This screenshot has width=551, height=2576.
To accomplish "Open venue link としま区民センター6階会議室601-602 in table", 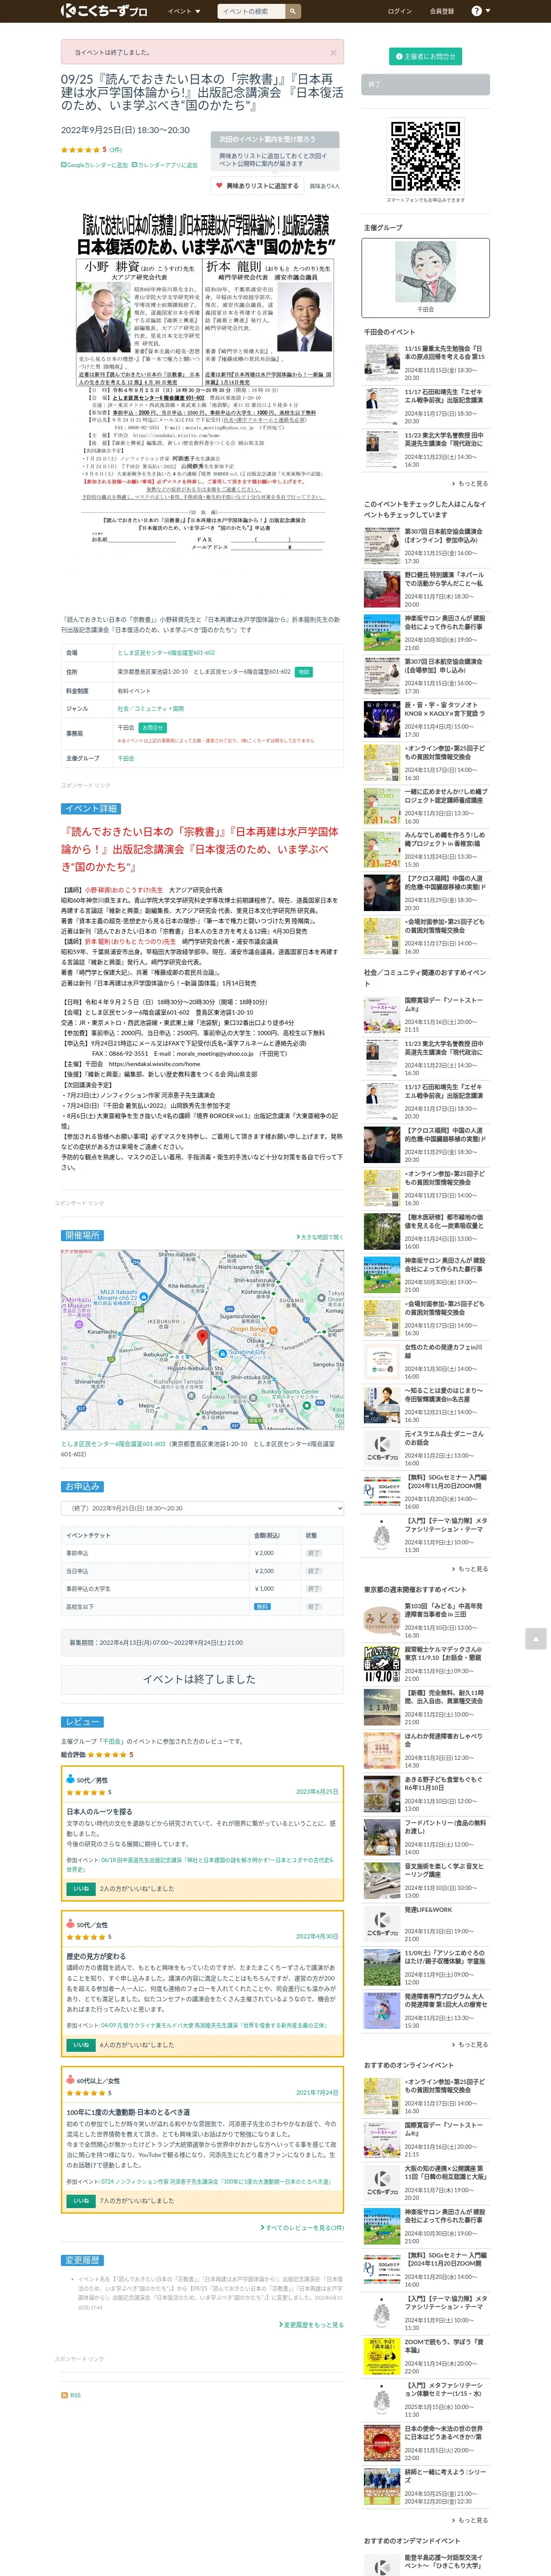I will (166, 652).
